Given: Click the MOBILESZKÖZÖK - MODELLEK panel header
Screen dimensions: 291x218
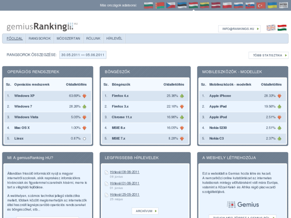Looking at the screenshot, I should pyautogui.click(x=243, y=72).
